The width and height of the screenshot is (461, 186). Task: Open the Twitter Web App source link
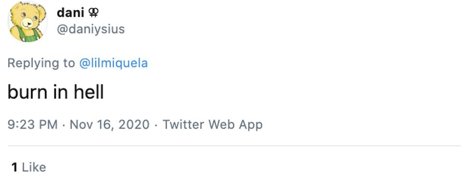pyautogui.click(x=212, y=124)
